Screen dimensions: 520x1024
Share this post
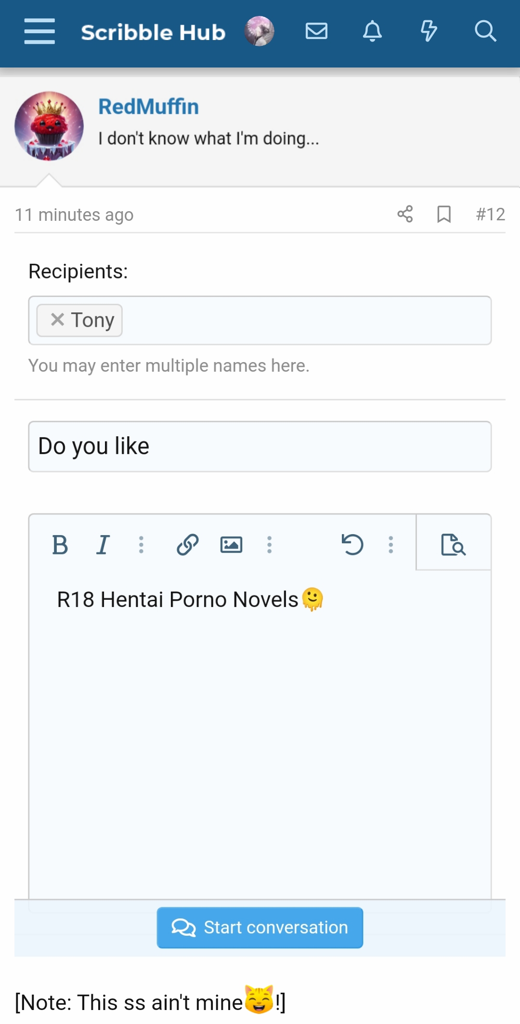[x=405, y=214]
